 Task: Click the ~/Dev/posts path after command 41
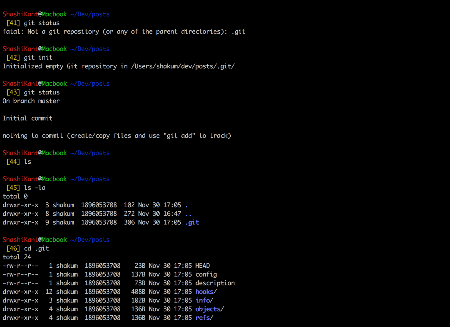pos(89,14)
